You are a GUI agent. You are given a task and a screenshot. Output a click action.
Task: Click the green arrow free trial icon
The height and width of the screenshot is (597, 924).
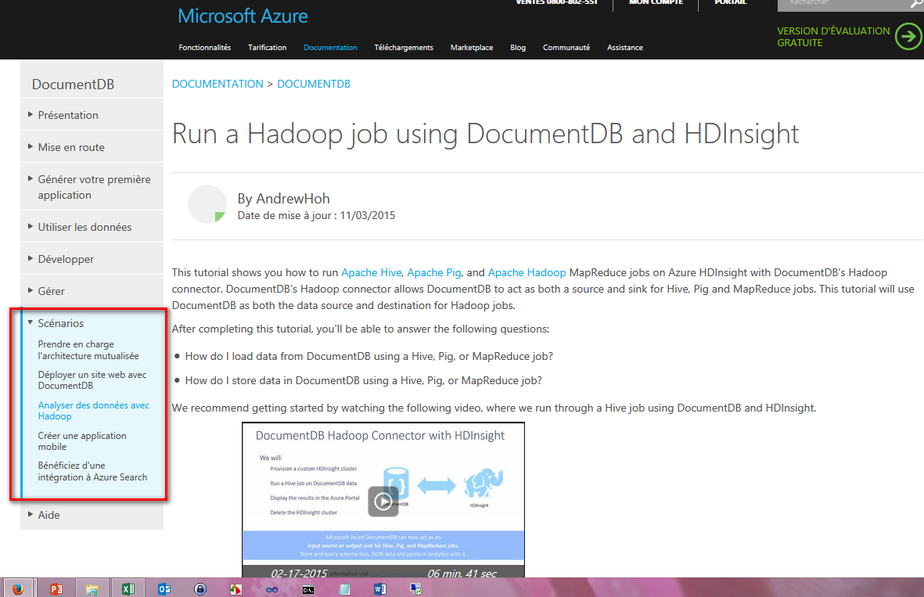908,37
